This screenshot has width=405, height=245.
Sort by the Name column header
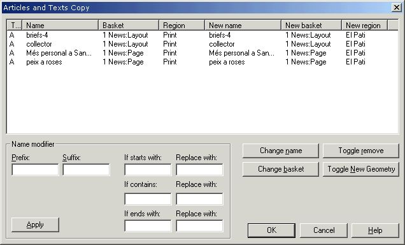coord(60,26)
